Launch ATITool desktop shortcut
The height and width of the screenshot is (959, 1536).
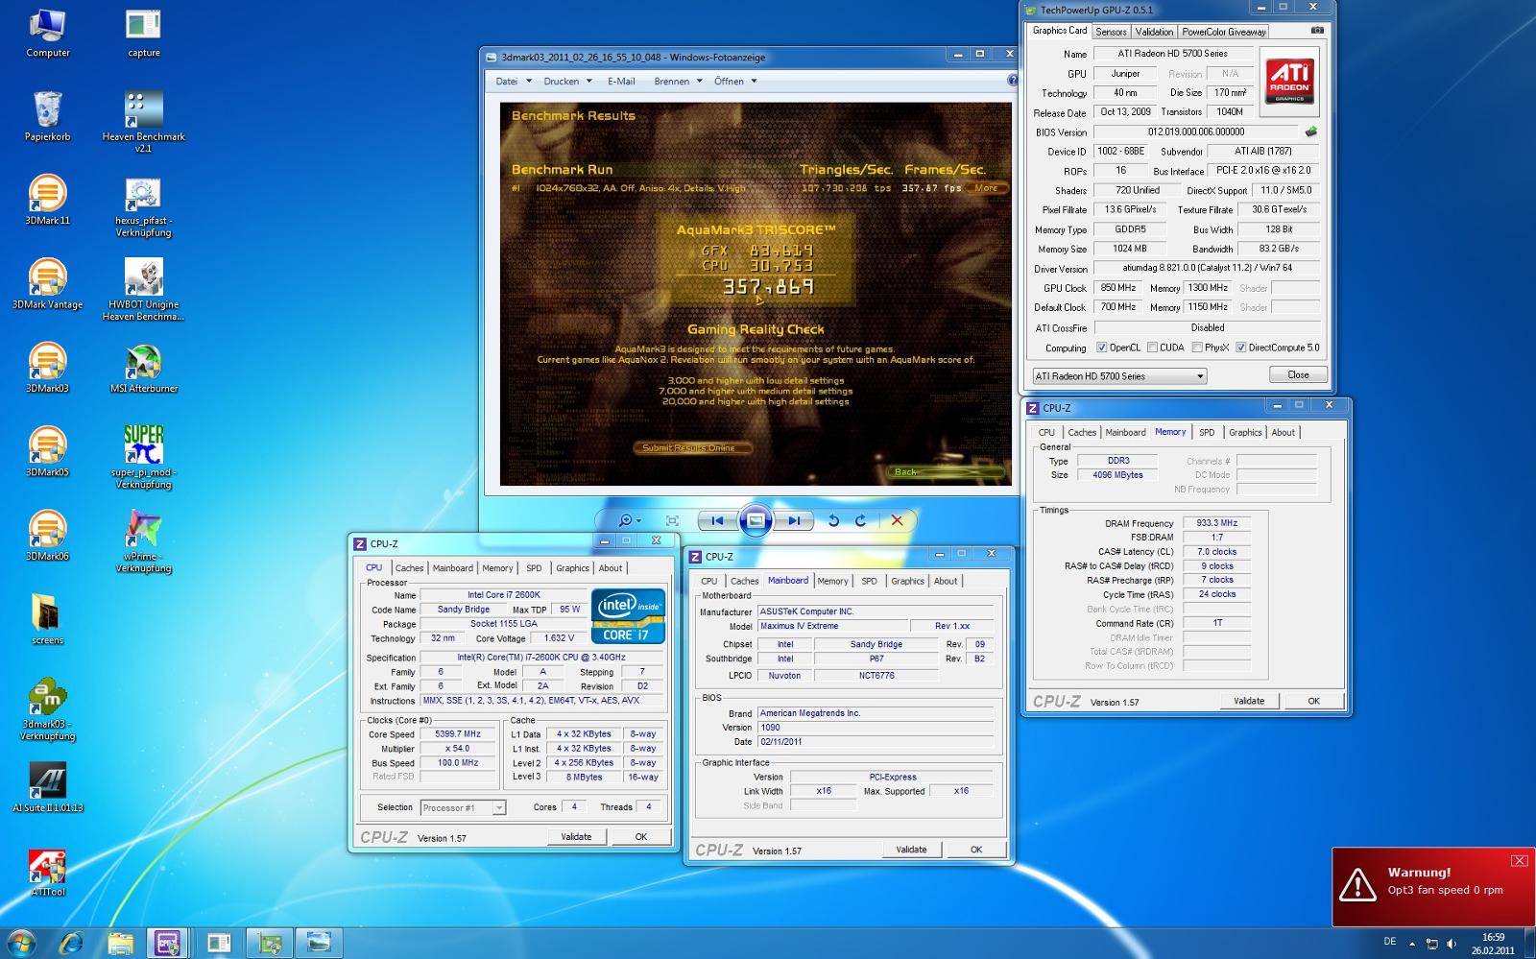pyautogui.click(x=47, y=872)
